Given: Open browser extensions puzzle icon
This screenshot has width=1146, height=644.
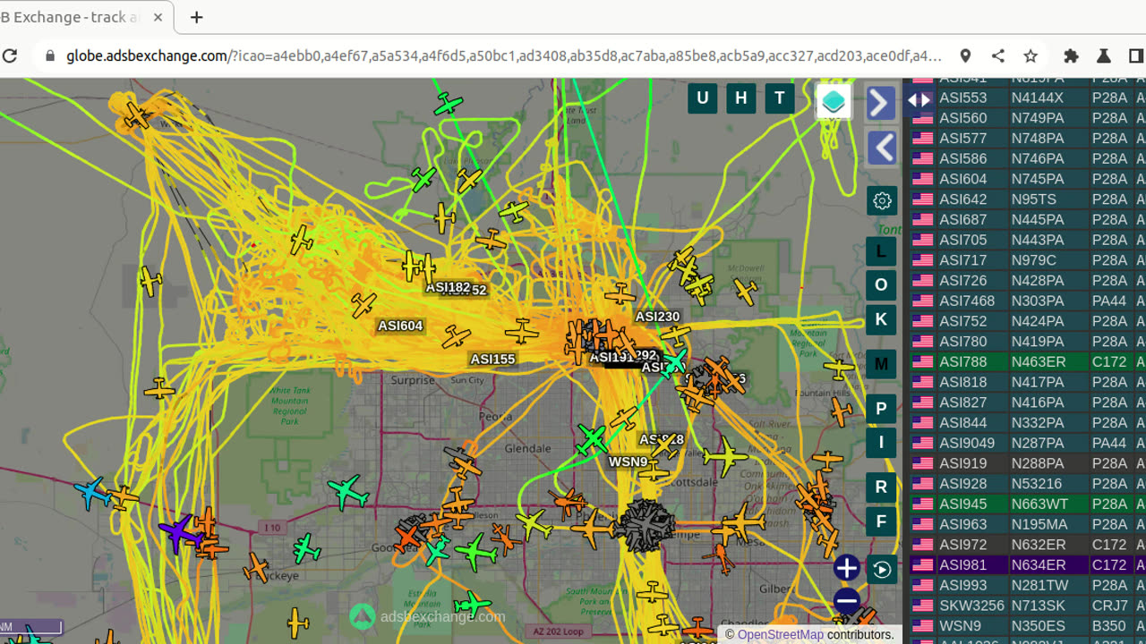Looking at the screenshot, I should (1071, 55).
